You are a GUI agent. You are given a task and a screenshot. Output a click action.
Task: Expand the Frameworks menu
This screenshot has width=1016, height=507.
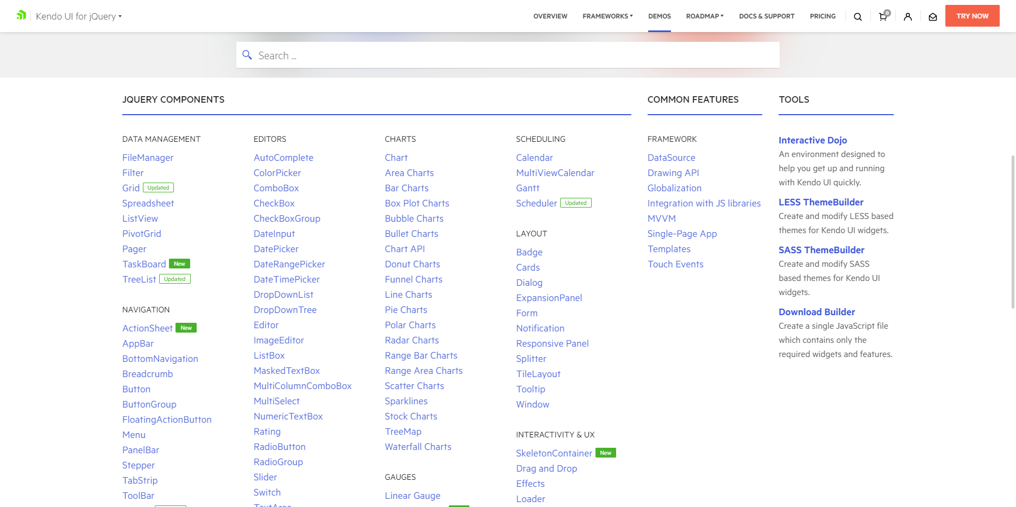(x=607, y=16)
